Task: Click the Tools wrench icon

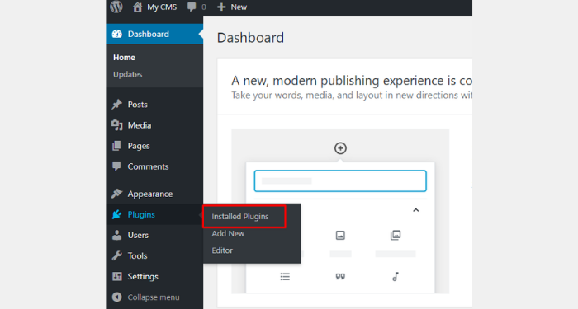Action: click(117, 255)
